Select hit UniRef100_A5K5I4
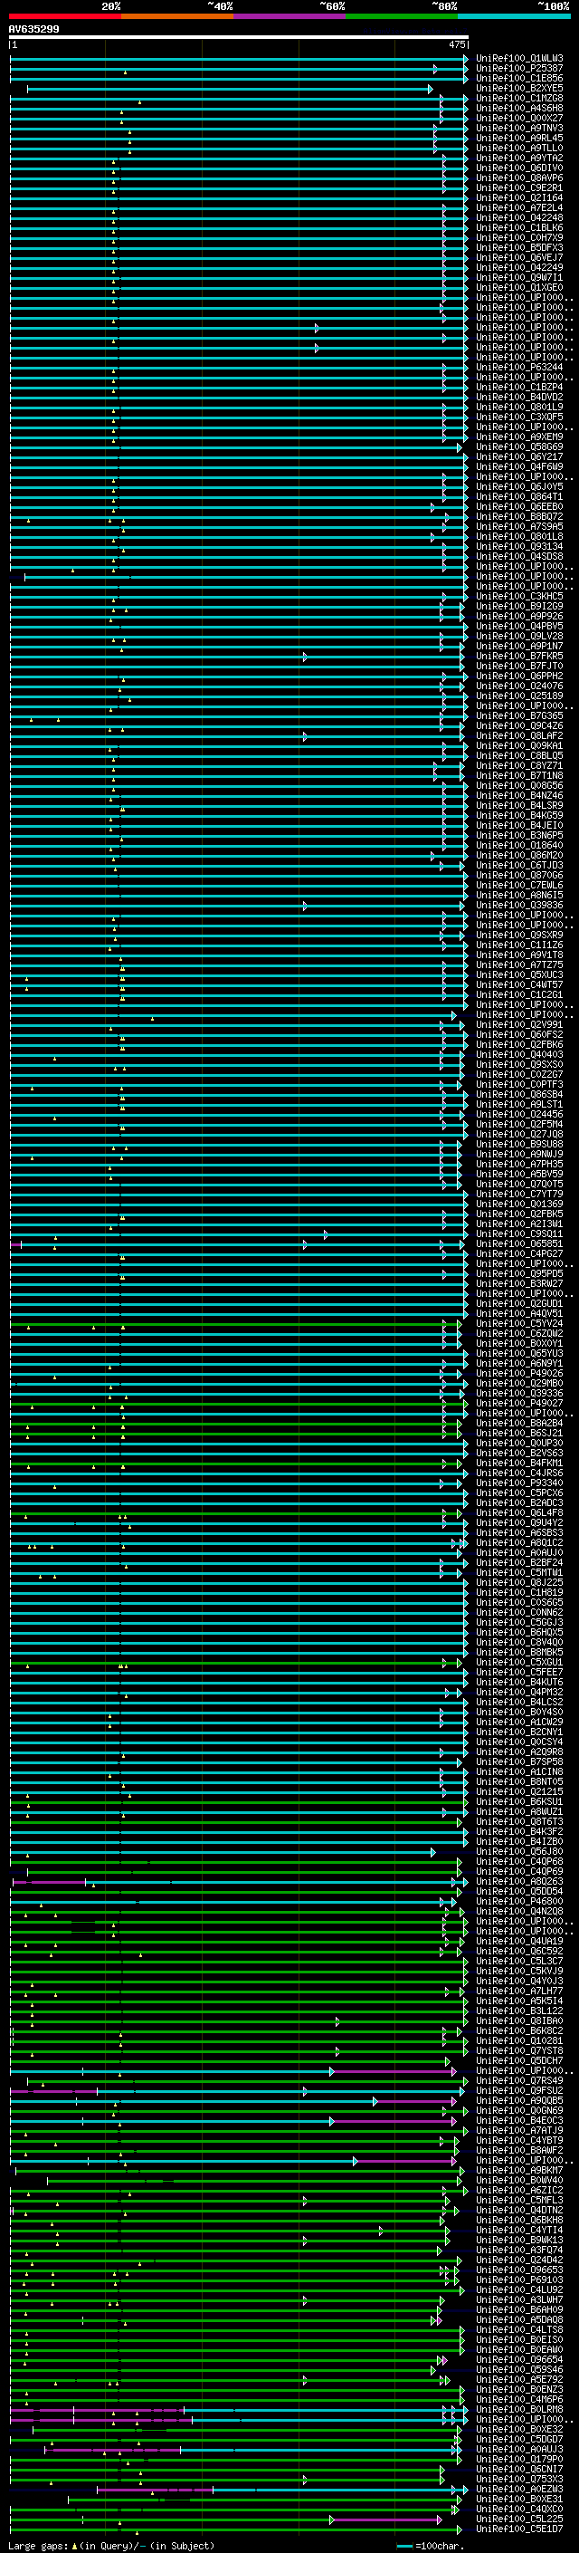Image resolution: width=579 pixels, height=2553 pixels. pos(519,2002)
